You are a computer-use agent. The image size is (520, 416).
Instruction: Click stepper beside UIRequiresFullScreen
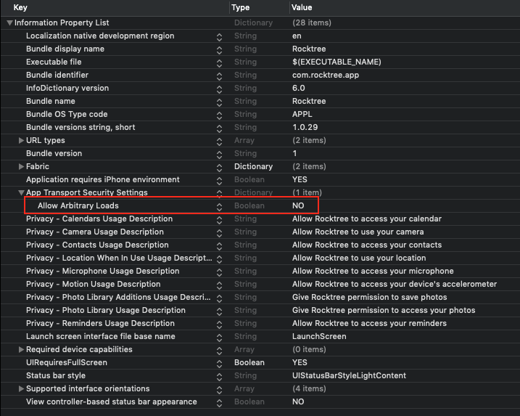pos(219,364)
